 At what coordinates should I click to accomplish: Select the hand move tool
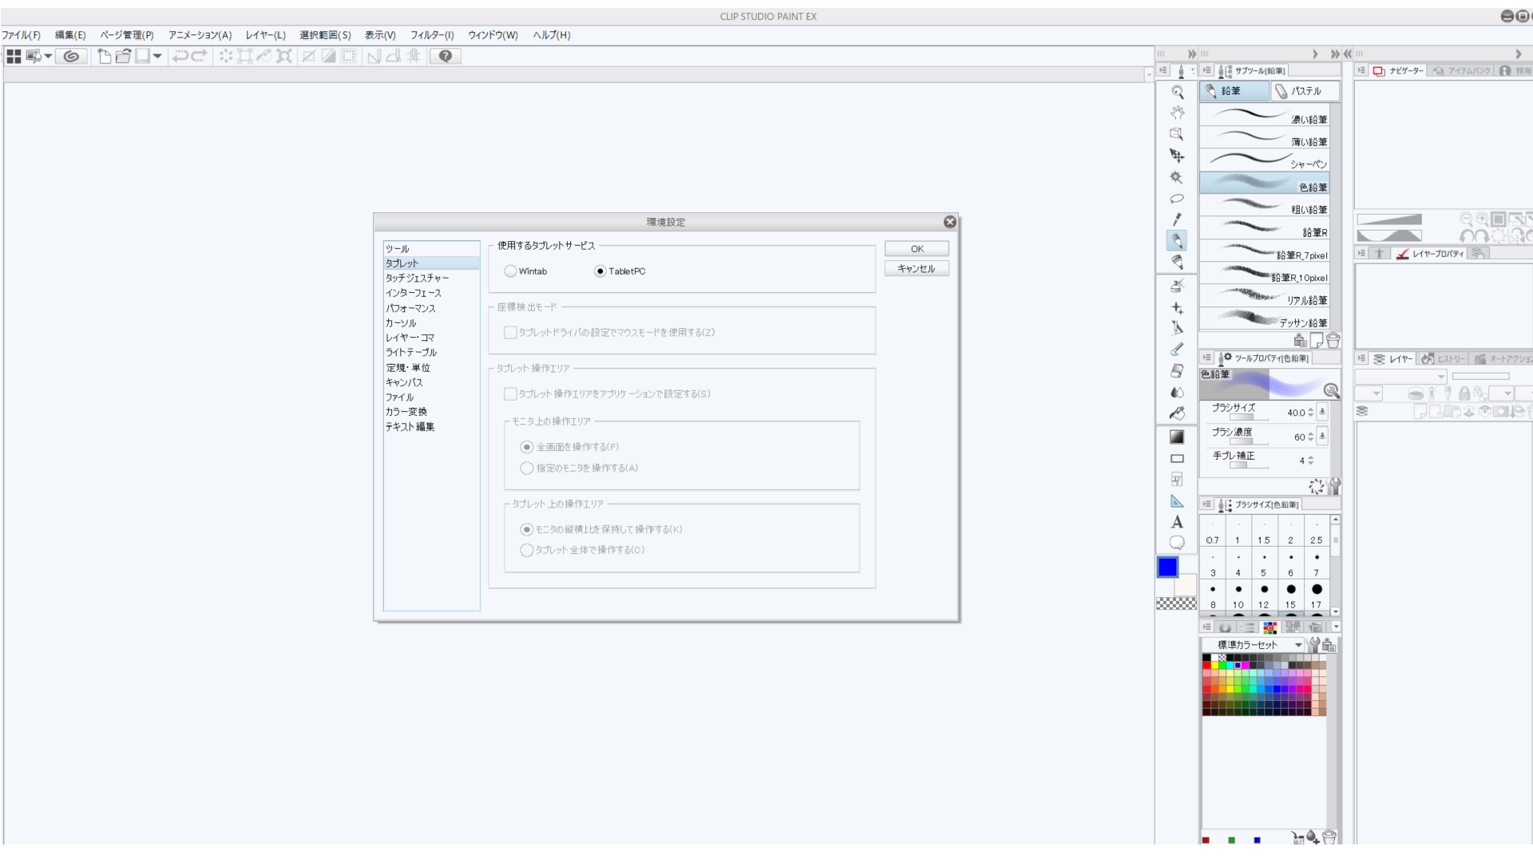[x=1177, y=113]
